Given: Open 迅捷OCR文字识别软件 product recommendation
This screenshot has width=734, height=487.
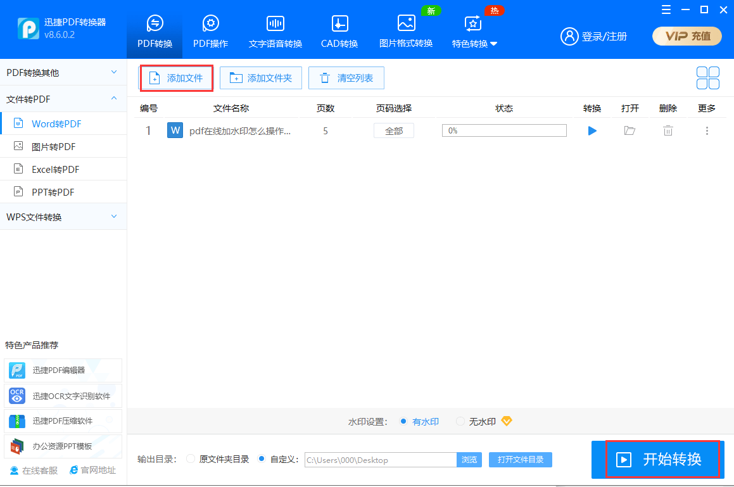Looking at the screenshot, I should click(x=63, y=396).
